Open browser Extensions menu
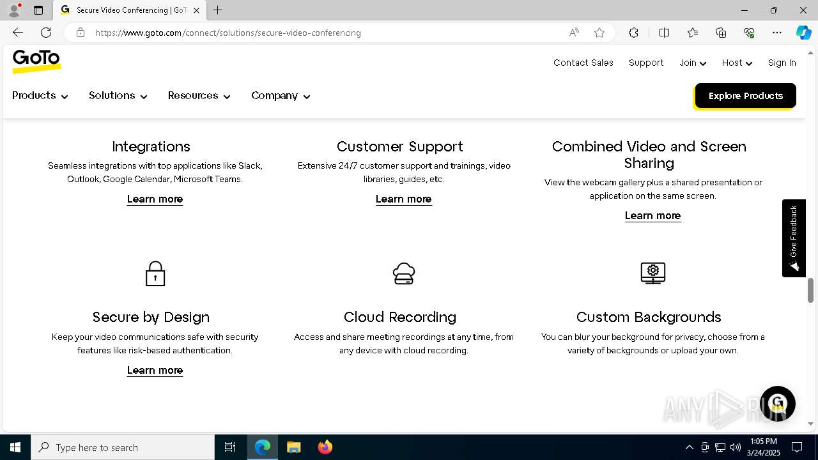 [633, 33]
